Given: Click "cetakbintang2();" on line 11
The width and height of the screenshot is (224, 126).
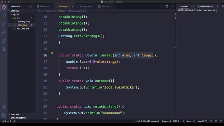Looking at the screenshot, I should pyautogui.click(x=74, y=23).
